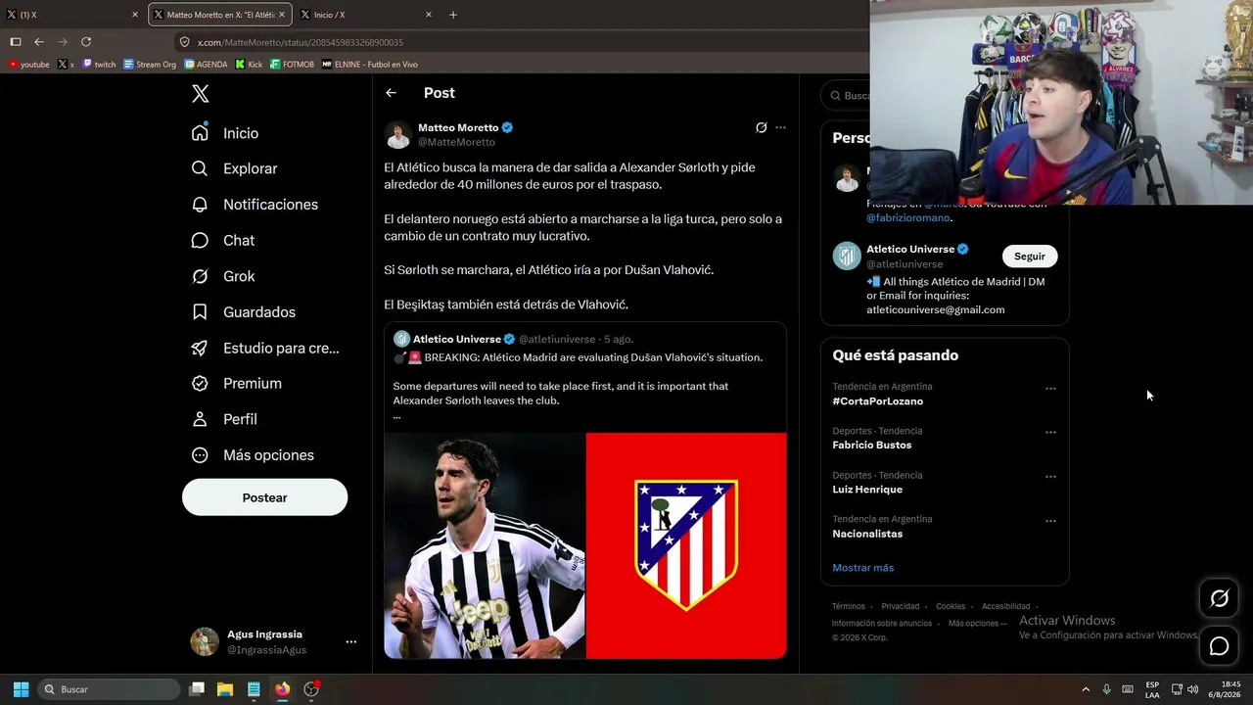
Task: Open the floating chat messages button
Action: tap(1219, 646)
